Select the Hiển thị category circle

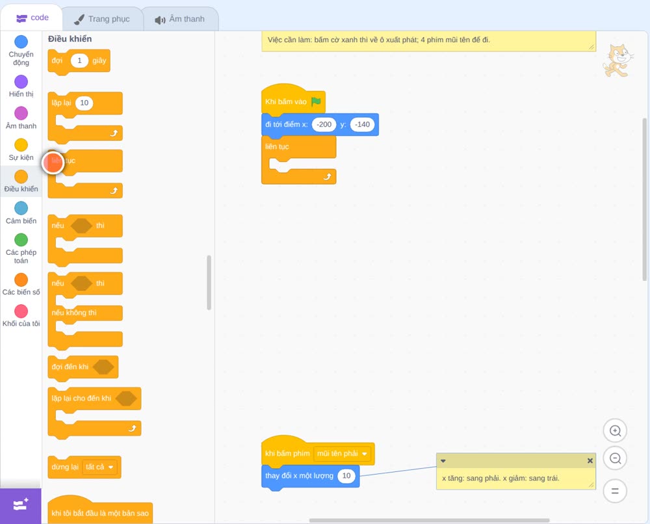point(21,82)
